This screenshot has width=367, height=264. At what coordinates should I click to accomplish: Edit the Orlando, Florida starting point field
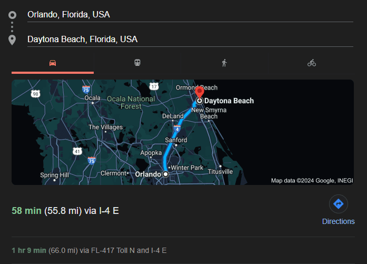190,15
